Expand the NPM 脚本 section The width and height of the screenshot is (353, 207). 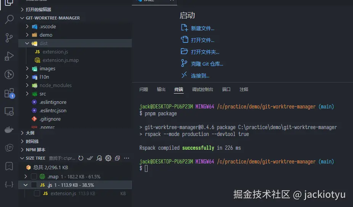tap(22, 149)
